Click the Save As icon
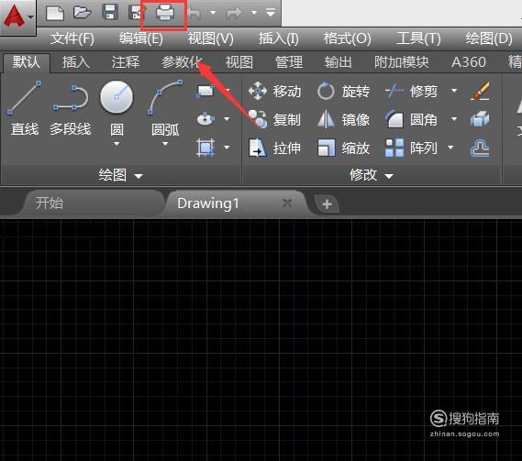The height and width of the screenshot is (461, 522). click(137, 13)
